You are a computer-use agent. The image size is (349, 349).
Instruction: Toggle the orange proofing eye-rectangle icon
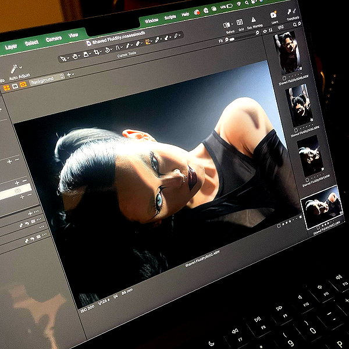point(23,84)
